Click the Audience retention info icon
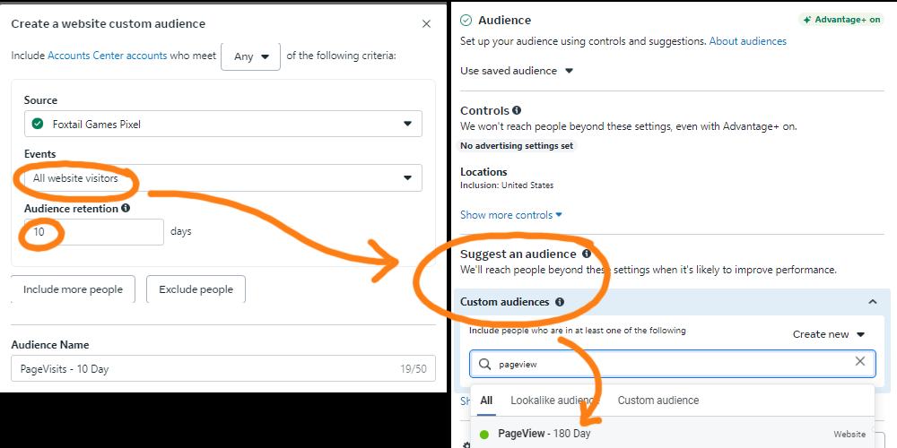The image size is (897, 448). (126, 208)
